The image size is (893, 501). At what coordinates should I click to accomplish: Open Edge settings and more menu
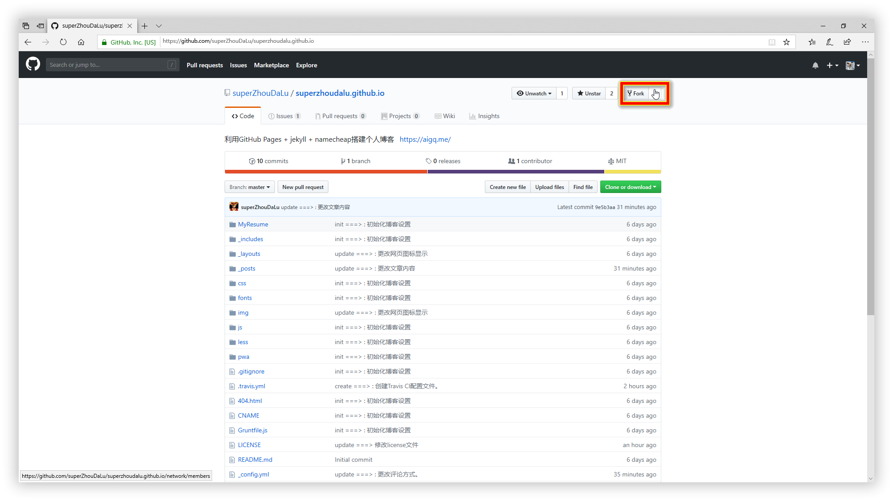[865, 42]
